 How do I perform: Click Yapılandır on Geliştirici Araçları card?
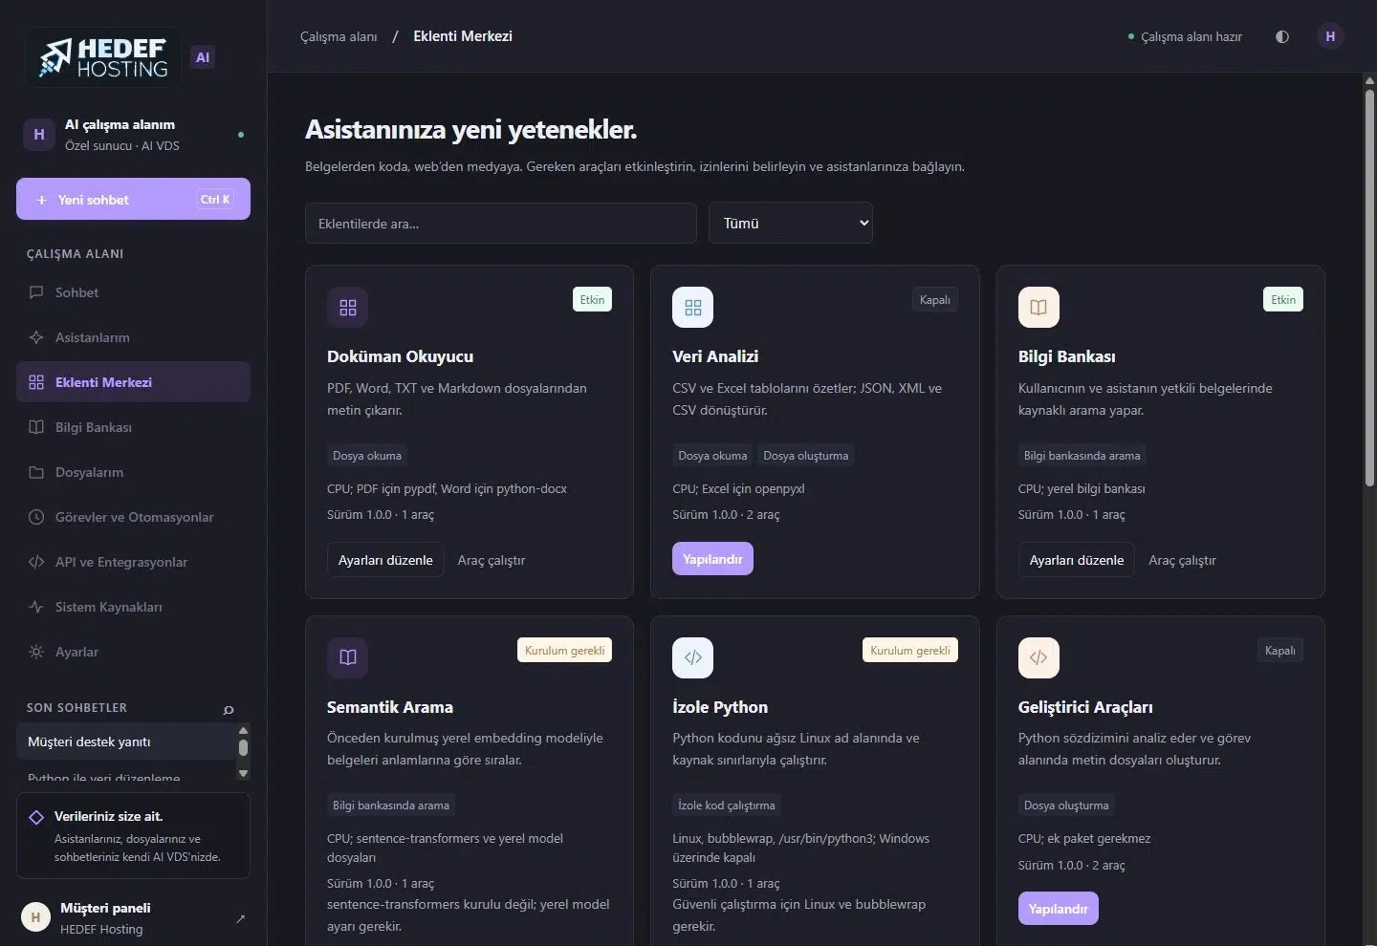(1058, 909)
